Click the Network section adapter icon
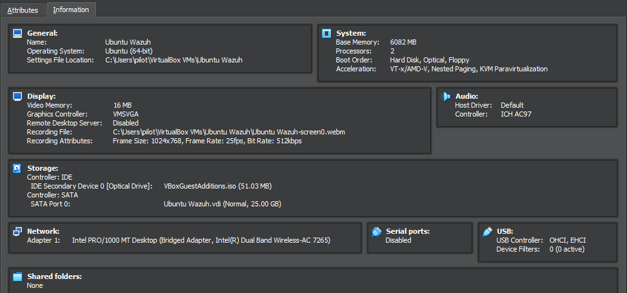 [17, 231]
